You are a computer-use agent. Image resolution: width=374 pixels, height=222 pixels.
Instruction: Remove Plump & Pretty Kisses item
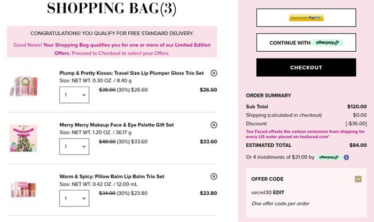214,73
